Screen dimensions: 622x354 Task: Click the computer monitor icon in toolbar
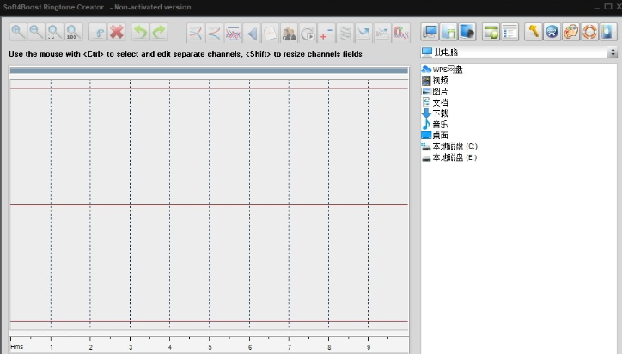(430, 33)
